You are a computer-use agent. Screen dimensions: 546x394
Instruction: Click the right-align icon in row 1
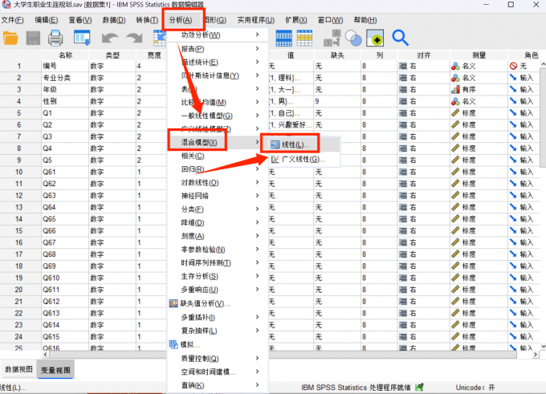(x=403, y=66)
